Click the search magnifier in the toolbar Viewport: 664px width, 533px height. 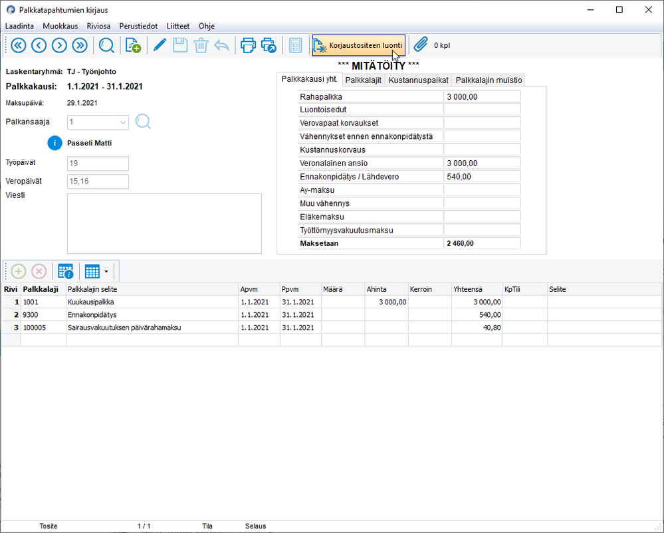tap(106, 45)
